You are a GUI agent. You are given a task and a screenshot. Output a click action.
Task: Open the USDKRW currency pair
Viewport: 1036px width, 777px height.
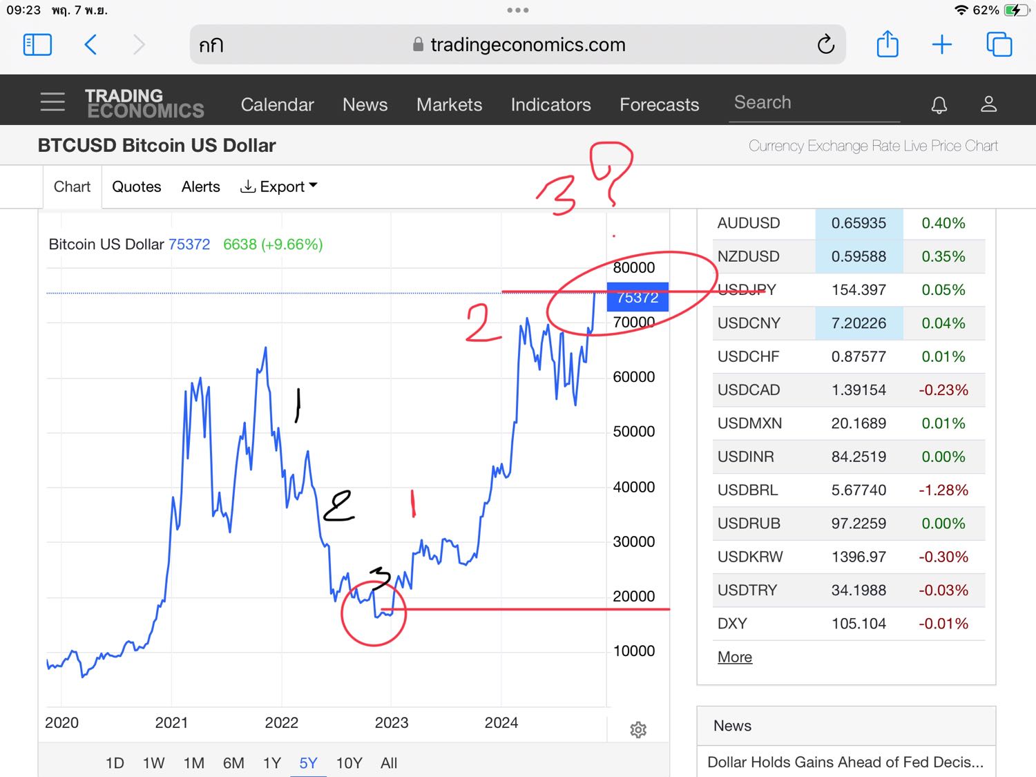750,557
